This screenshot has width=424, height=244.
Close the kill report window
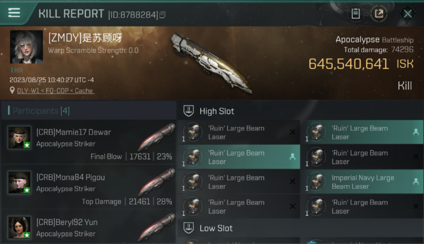pos(408,14)
